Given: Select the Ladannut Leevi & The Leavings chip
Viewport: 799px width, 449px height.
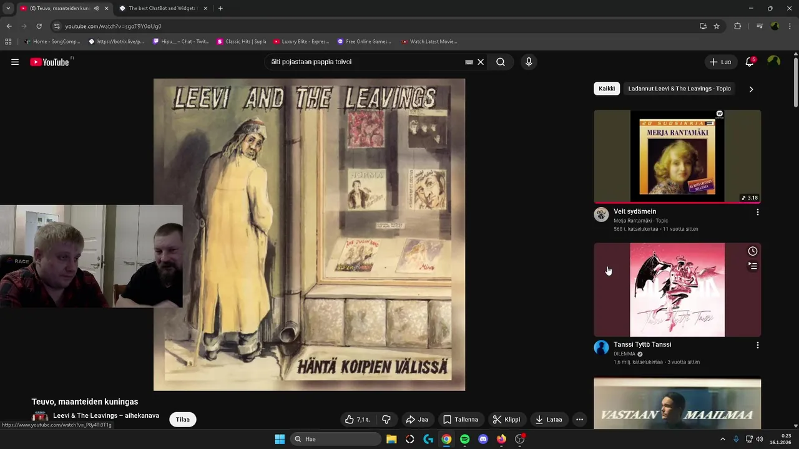Looking at the screenshot, I should click(679, 89).
